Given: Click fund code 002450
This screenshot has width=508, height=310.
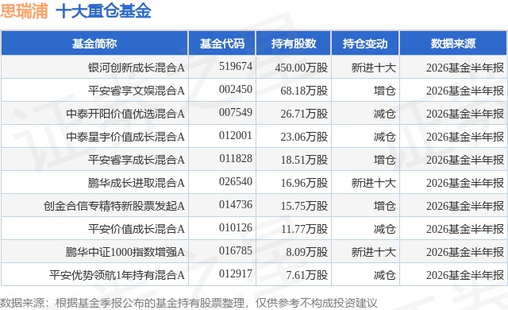Looking at the screenshot, I should click(236, 89).
